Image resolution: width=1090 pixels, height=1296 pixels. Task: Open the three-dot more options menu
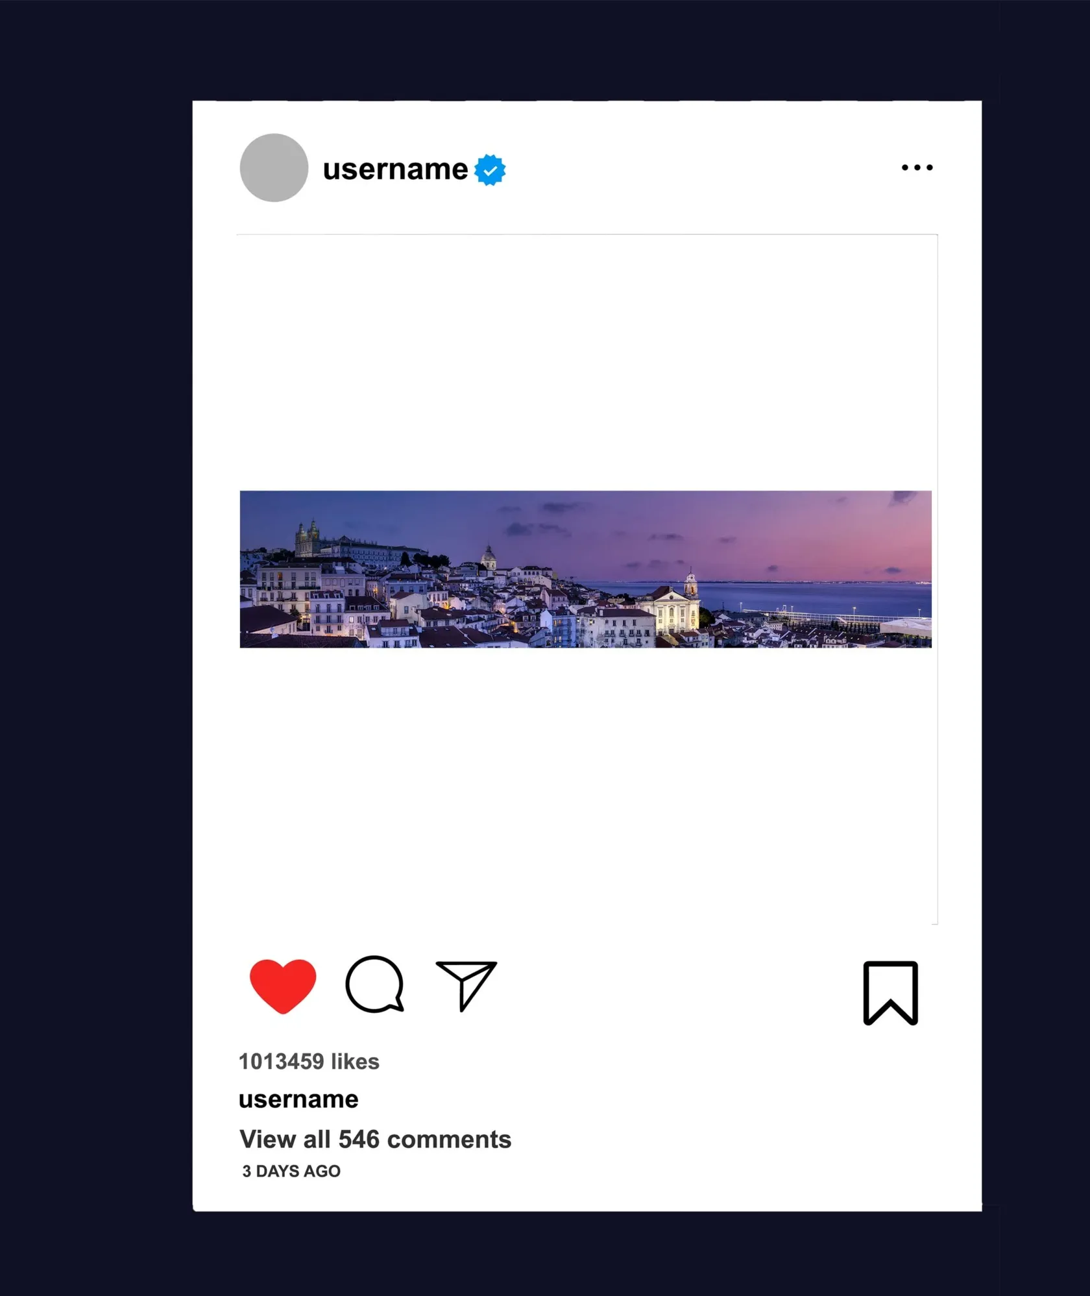[917, 167]
